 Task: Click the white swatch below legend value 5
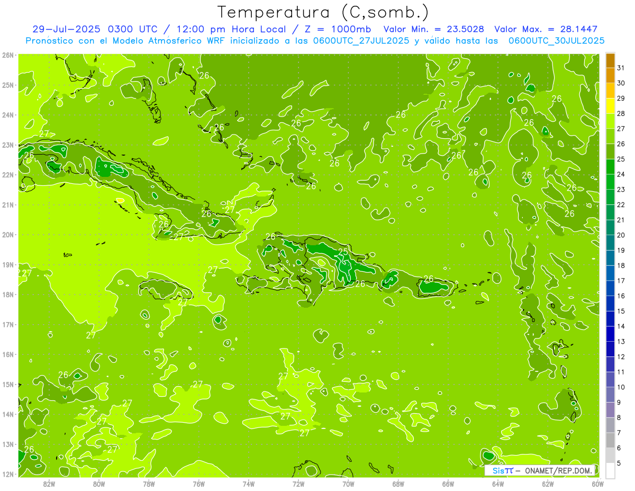tap(610, 471)
